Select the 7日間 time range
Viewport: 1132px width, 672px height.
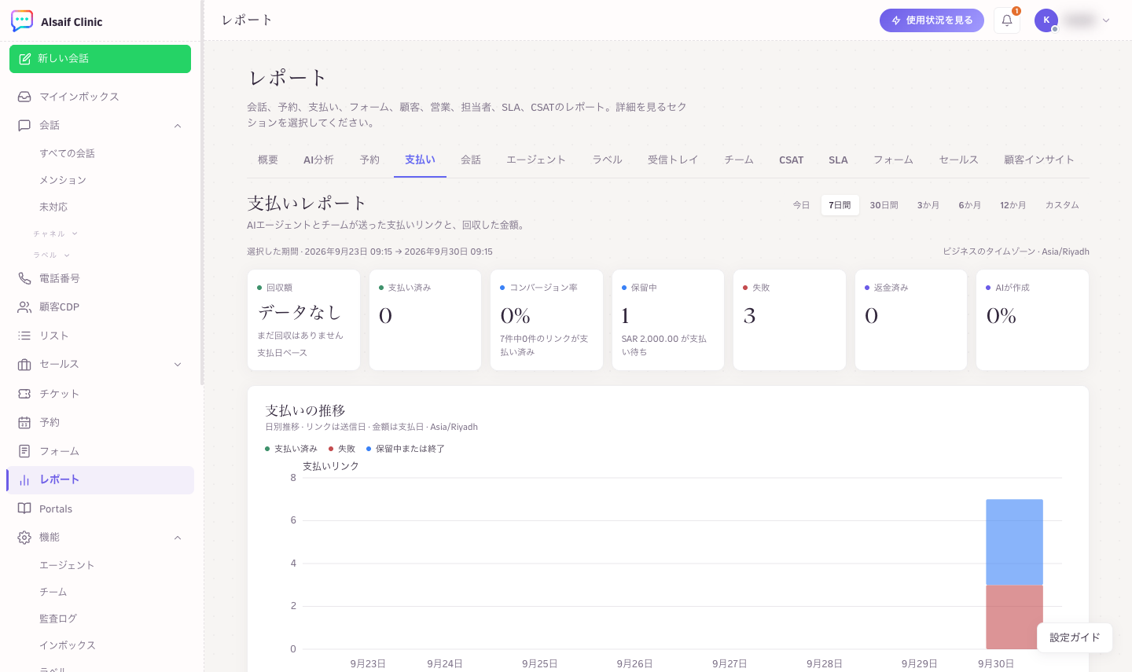coord(840,205)
